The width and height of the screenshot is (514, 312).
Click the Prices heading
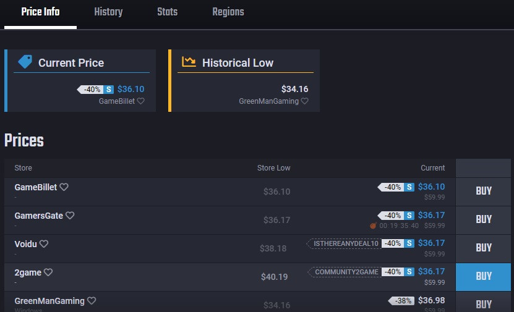pyautogui.click(x=24, y=140)
